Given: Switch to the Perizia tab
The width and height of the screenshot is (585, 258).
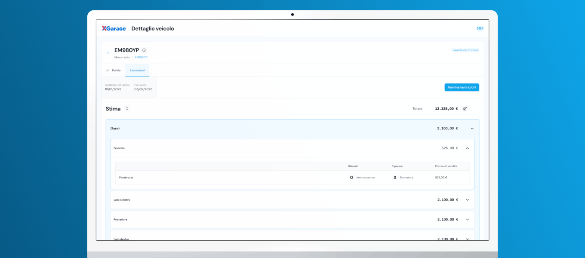Looking at the screenshot, I should click(113, 70).
